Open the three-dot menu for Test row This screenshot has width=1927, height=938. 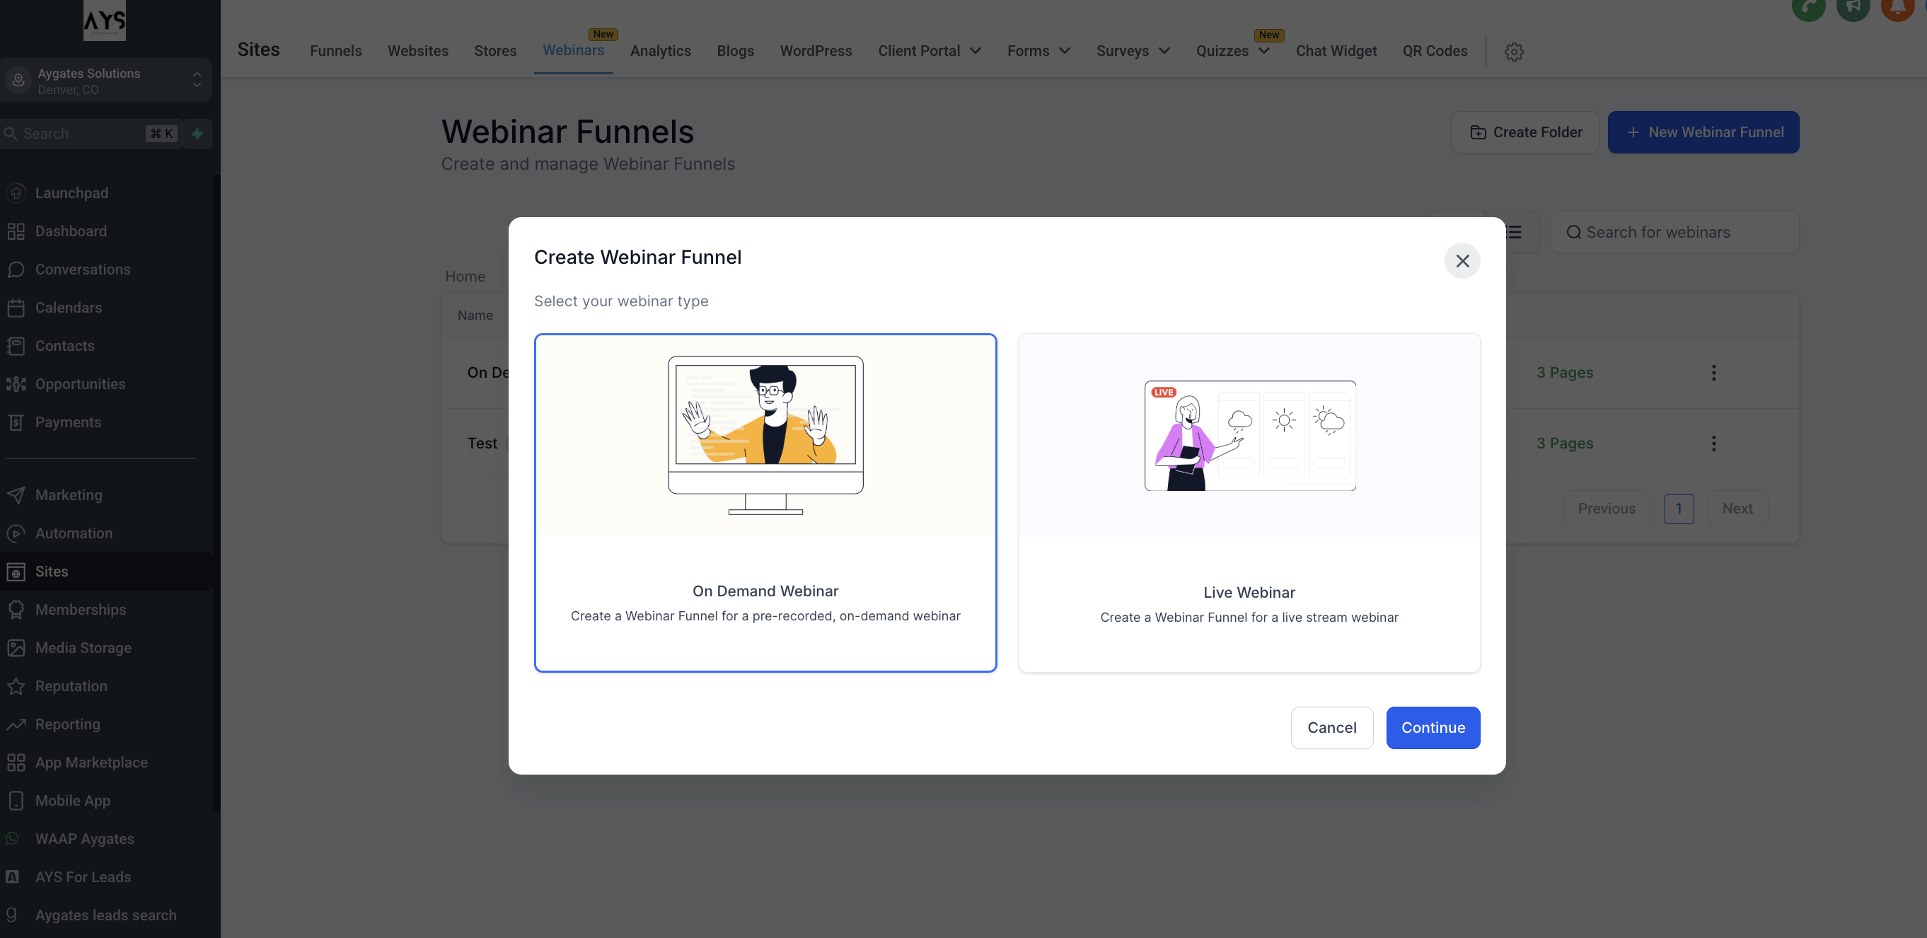tap(1714, 444)
